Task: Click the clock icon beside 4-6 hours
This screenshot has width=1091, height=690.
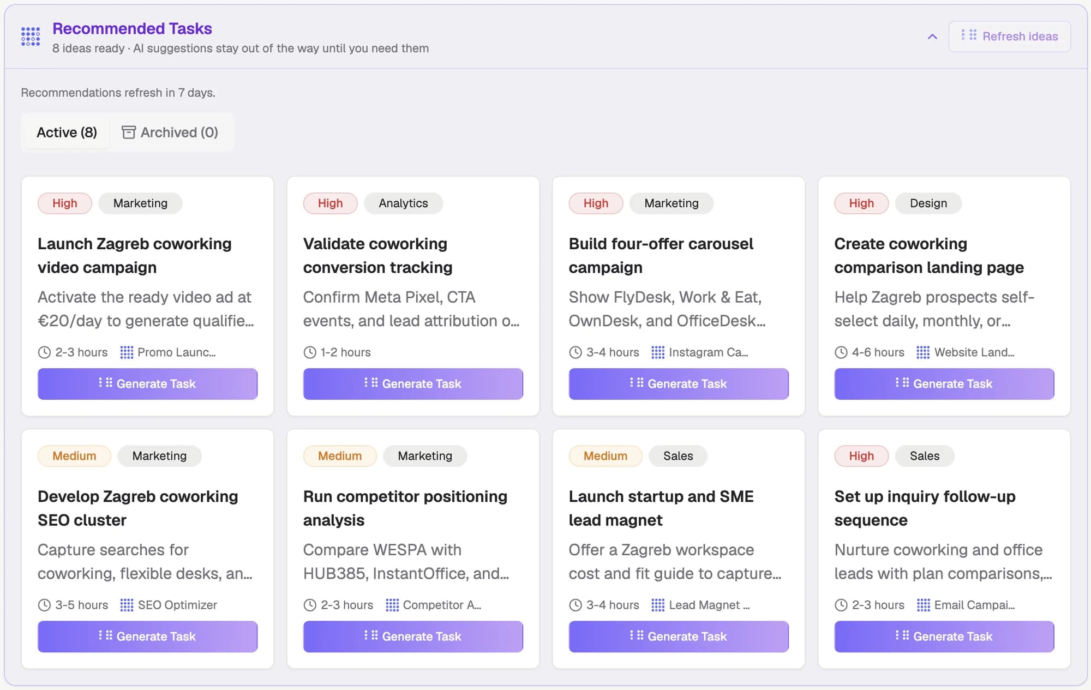Action: tap(841, 352)
